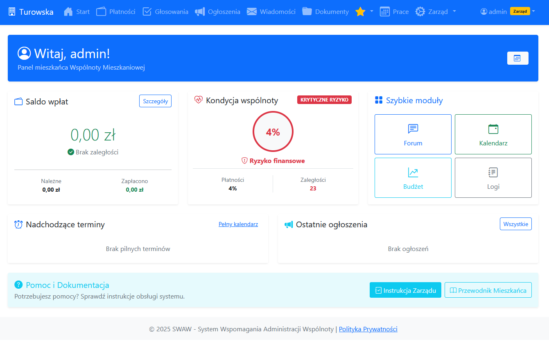This screenshot has height=344, width=549.
Task: Open the Start home icon
Action: pyautogui.click(x=68, y=11)
